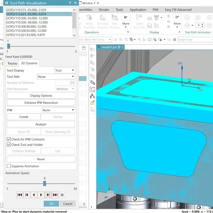
Task: Click the Post Process icon
Action: [114, 22]
